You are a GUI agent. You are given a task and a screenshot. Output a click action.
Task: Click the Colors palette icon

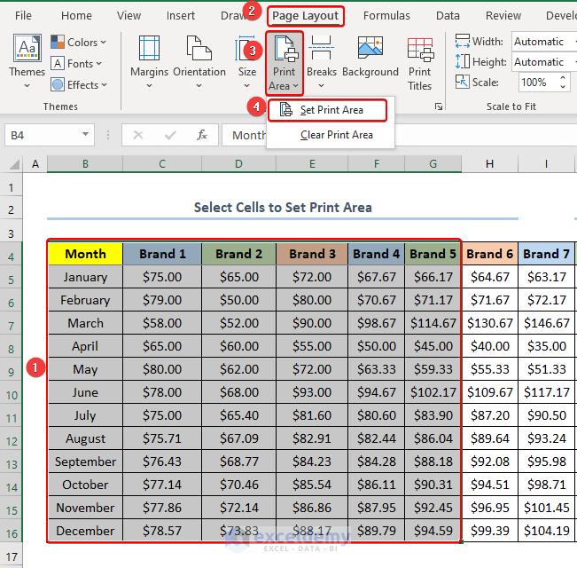(x=58, y=42)
